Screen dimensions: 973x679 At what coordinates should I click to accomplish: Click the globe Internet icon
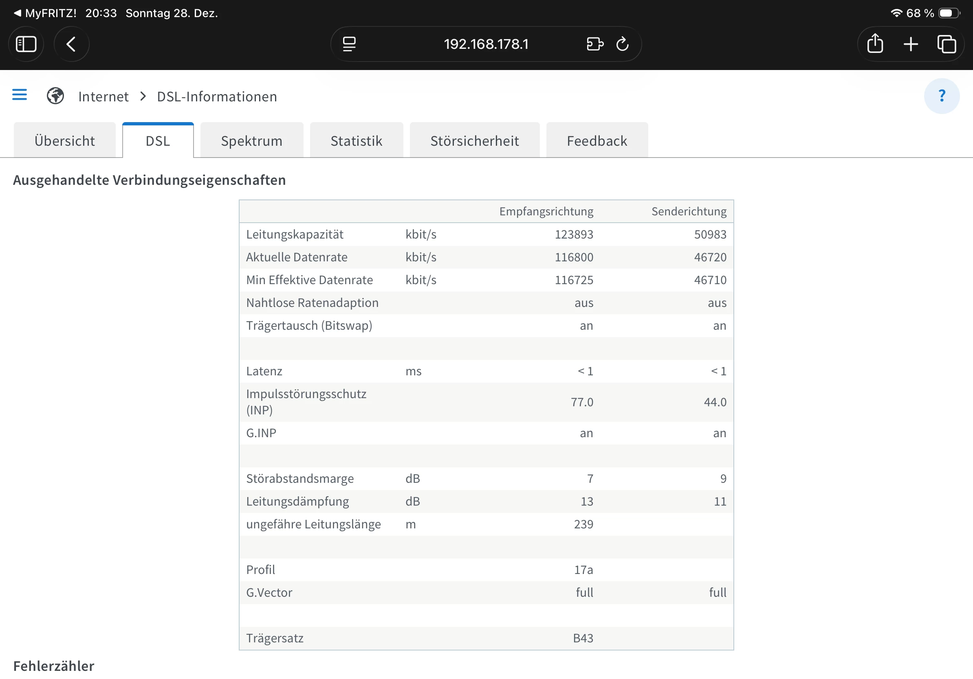pyautogui.click(x=55, y=96)
